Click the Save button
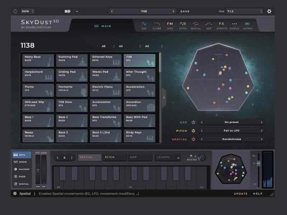Image resolution: width=287 pixels, height=215 pixels. click(x=185, y=11)
